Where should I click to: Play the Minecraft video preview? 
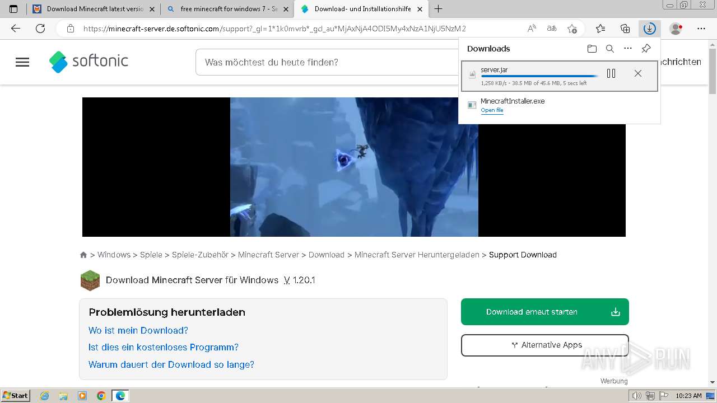354,167
